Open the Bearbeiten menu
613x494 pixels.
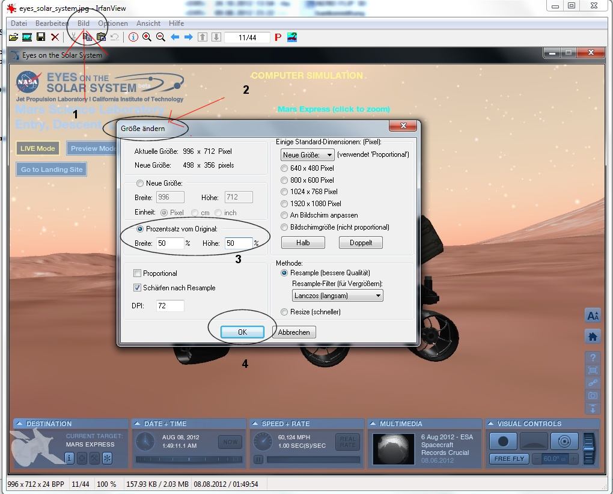tap(52, 23)
